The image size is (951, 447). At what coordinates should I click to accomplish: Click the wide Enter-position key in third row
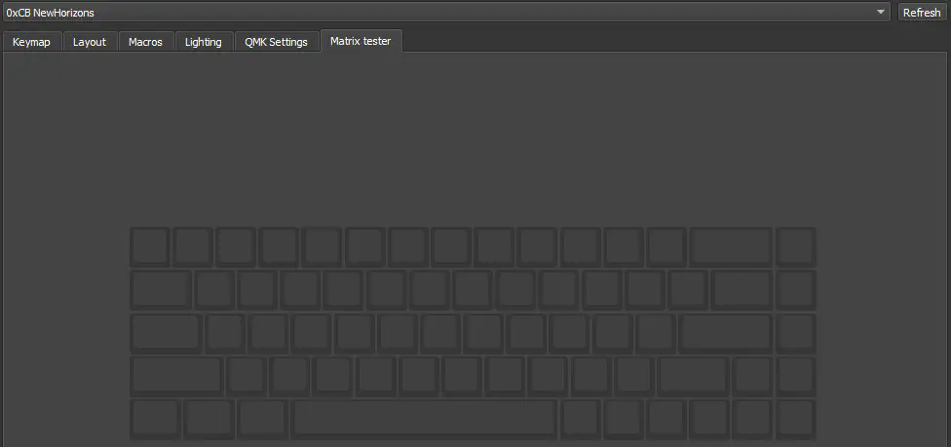pyautogui.click(x=725, y=332)
